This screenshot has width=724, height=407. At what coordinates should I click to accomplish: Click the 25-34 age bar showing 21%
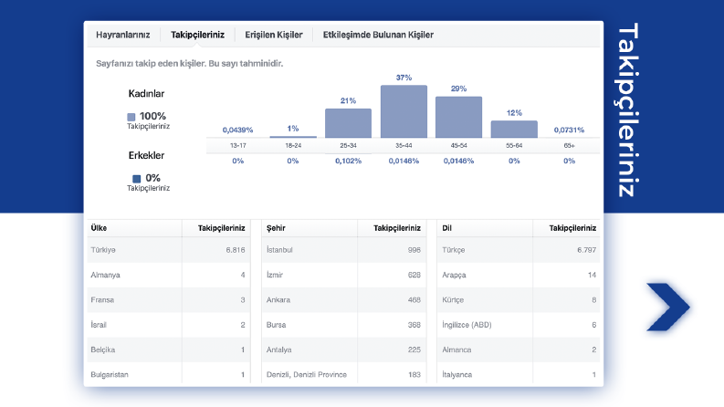(x=348, y=123)
